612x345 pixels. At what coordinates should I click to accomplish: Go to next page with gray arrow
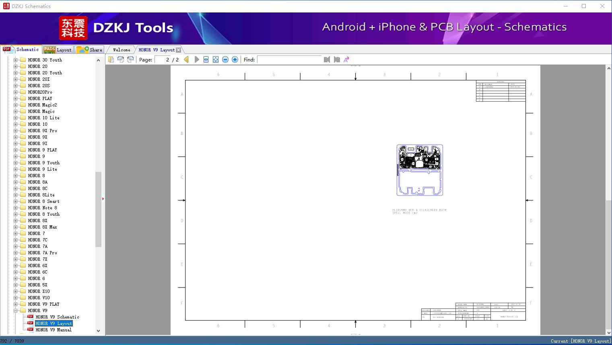click(197, 59)
